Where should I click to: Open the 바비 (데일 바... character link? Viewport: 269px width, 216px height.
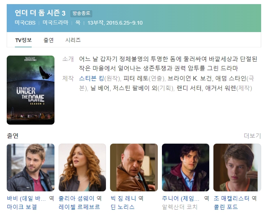(26, 198)
